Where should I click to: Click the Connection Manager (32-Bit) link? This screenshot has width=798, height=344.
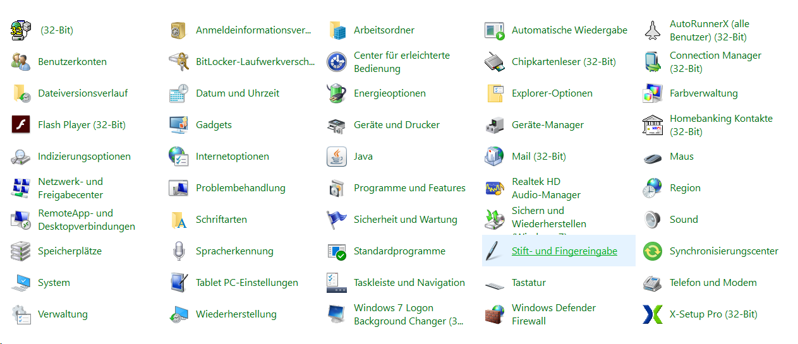[716, 62]
